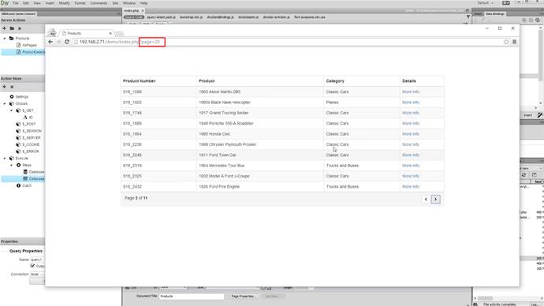Select the AllPaged server action
This screenshot has width=544, height=306.
26,45
